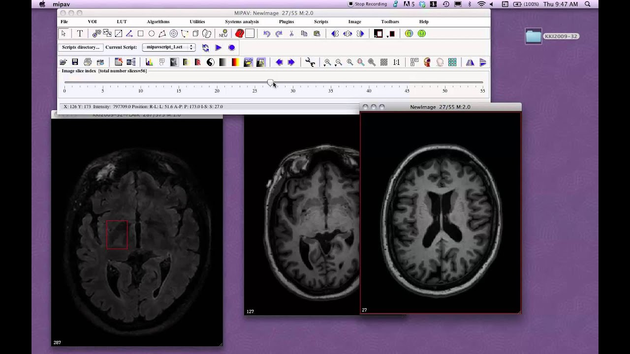
Task: Select the default pointer arrow tool
Action: [x=63, y=33]
